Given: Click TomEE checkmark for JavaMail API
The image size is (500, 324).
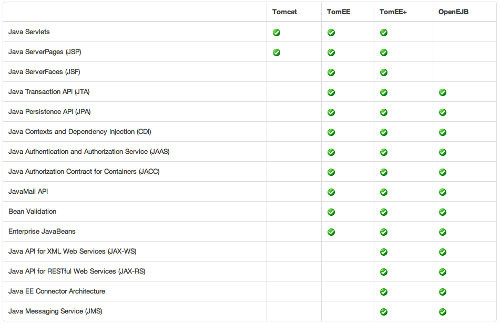Looking at the screenshot, I should tap(331, 192).
